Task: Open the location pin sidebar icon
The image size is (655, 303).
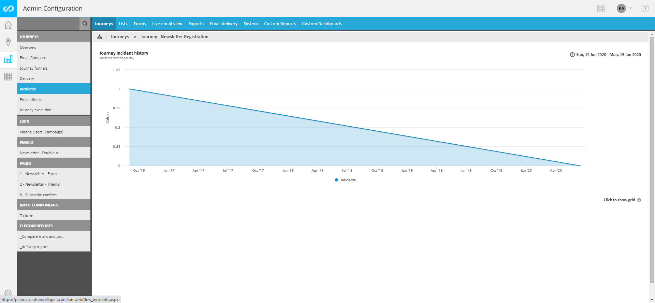Action: coord(8,42)
